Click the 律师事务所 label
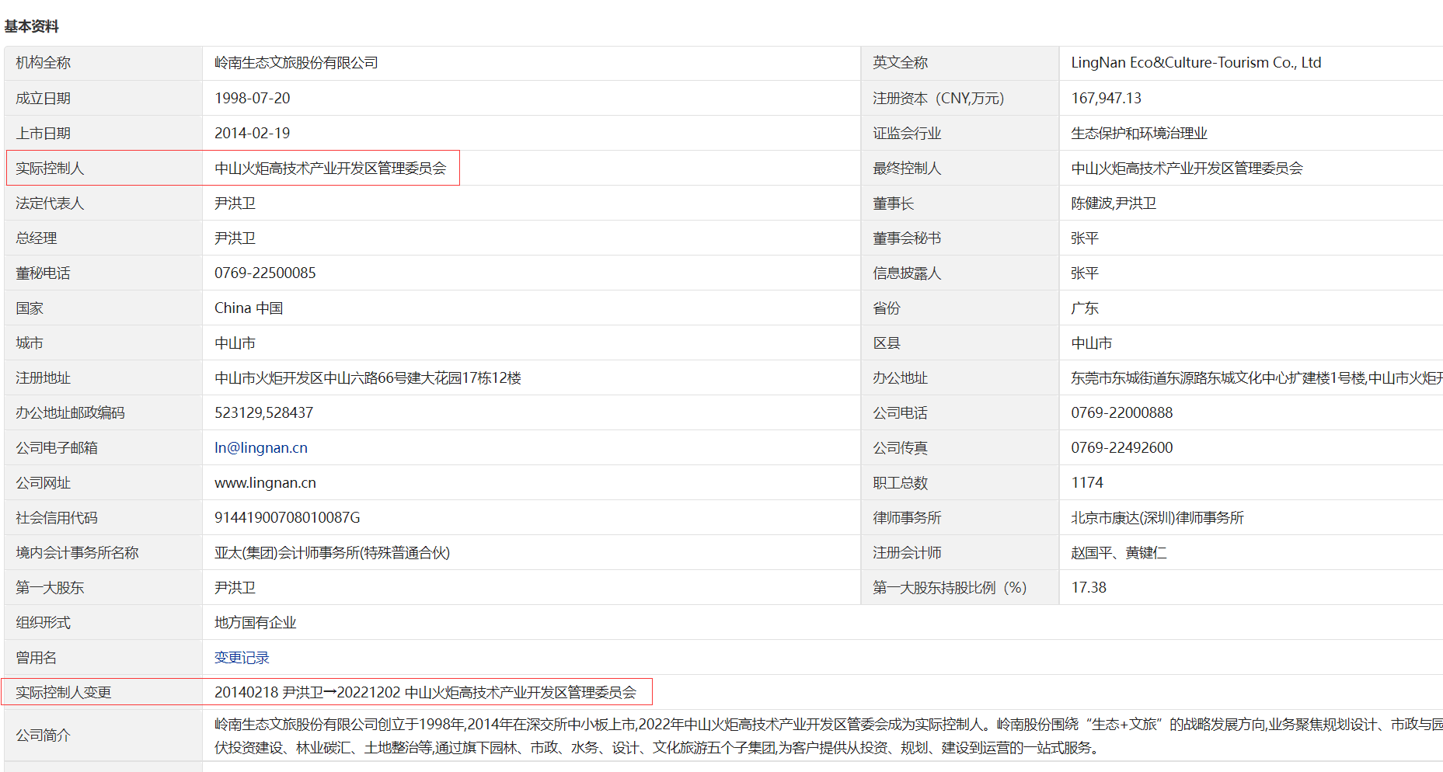The width and height of the screenshot is (1443, 772). pyautogui.click(x=907, y=518)
